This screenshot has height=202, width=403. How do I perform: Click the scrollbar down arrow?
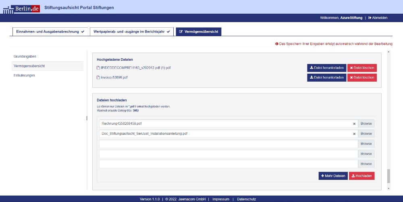click(x=388, y=188)
